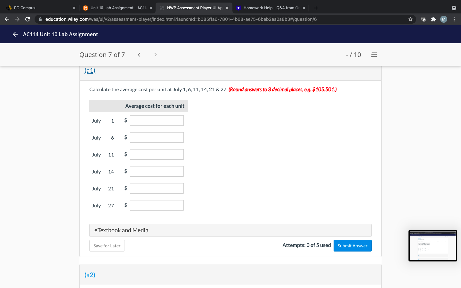Bookmark this page with the star icon
Screen dimensions: 461x288
click(410, 19)
